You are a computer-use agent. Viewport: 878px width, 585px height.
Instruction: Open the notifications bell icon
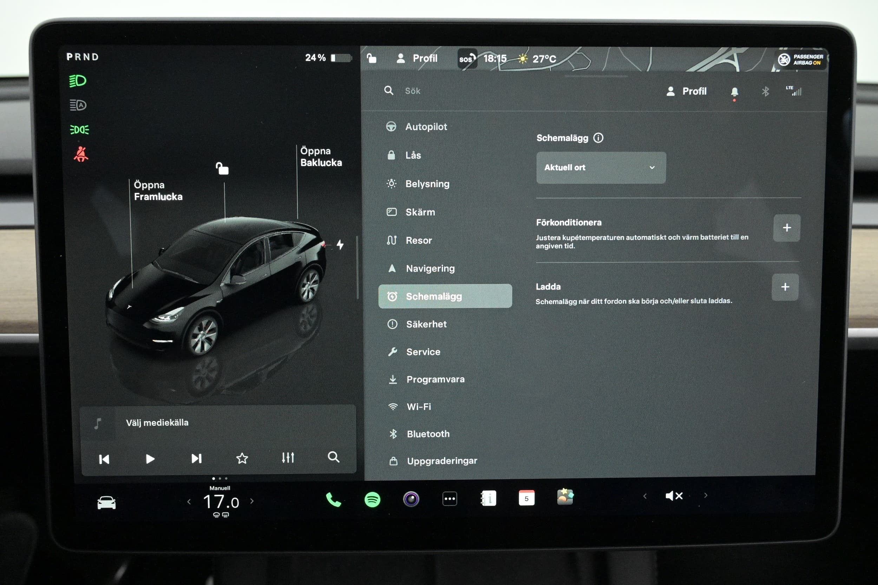[x=734, y=92]
